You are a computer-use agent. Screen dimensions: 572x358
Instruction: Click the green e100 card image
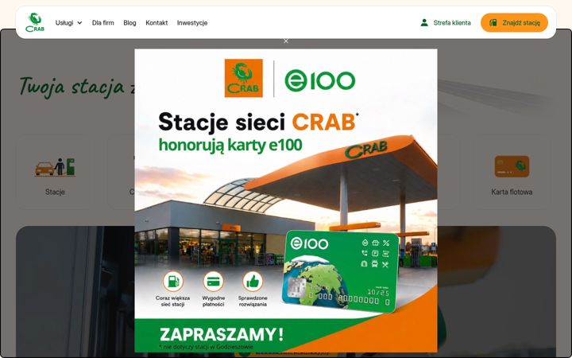(340, 271)
